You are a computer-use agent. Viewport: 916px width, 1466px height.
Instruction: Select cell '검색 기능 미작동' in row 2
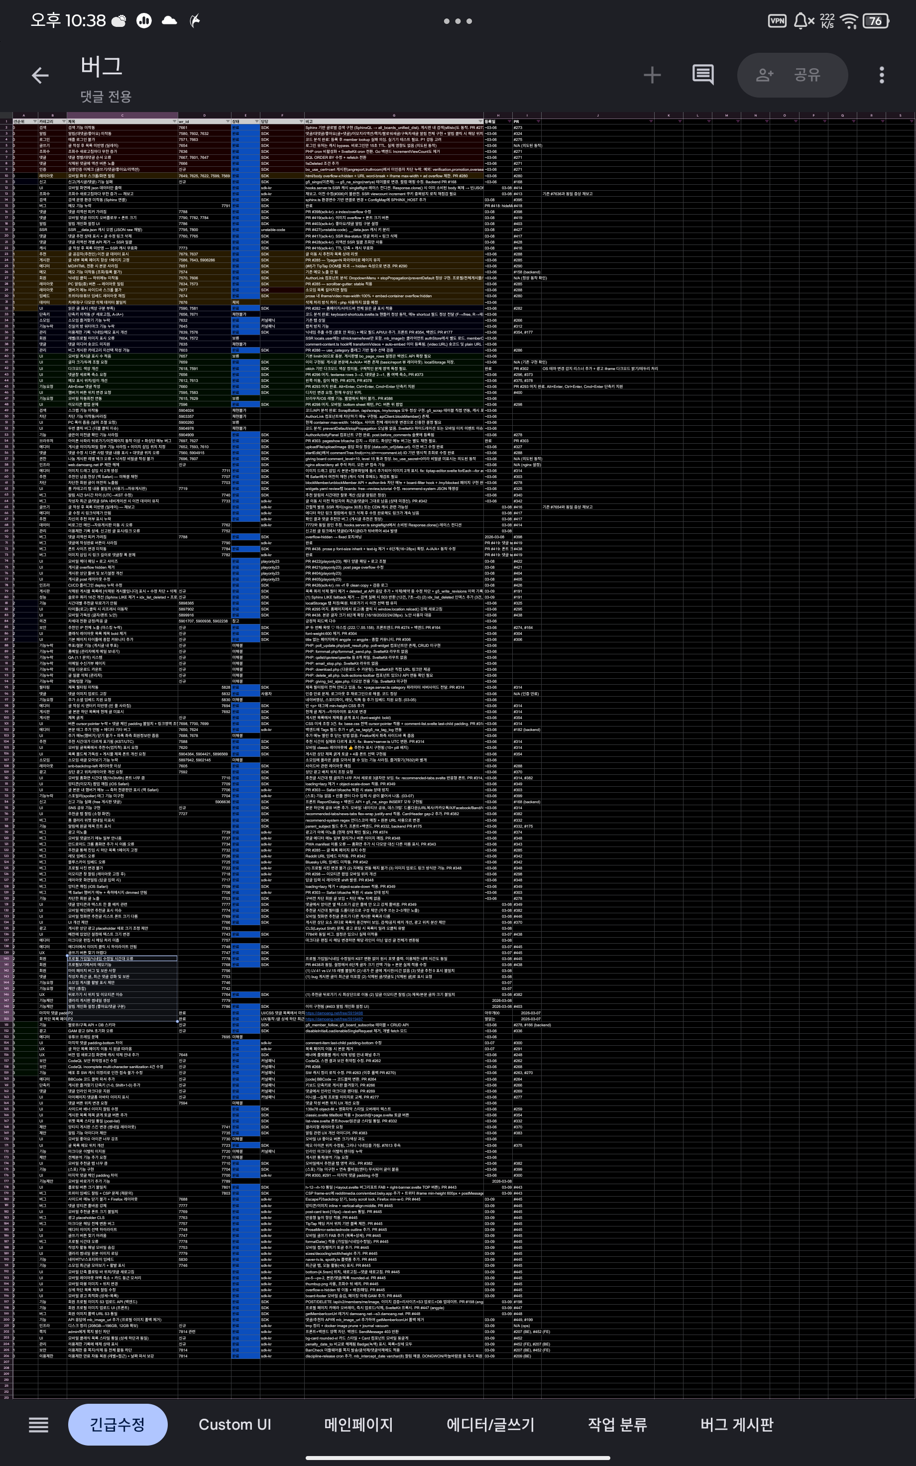(x=122, y=128)
